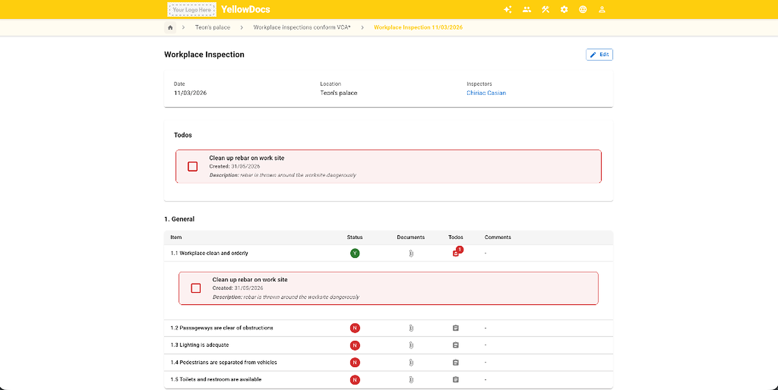Viewport: 778px width, 390px height.
Task: Click the date value 11/03/2026
Action: (190, 93)
